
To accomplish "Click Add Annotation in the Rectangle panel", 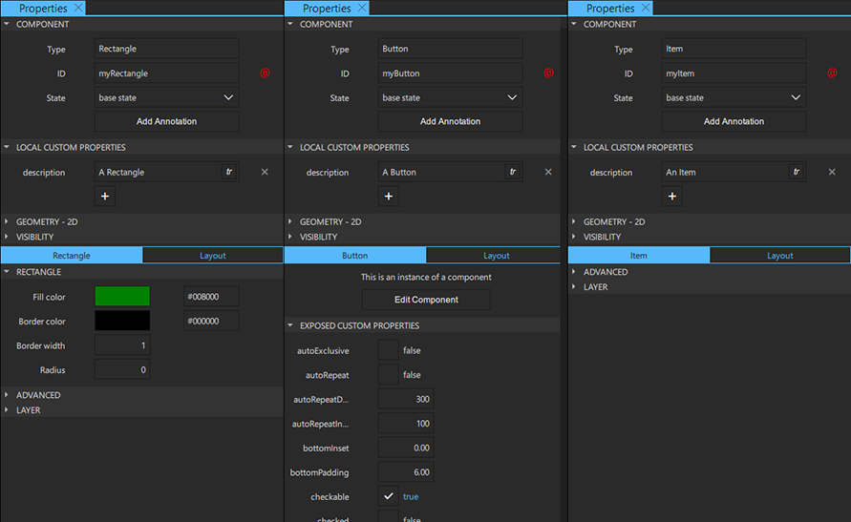I will (166, 121).
